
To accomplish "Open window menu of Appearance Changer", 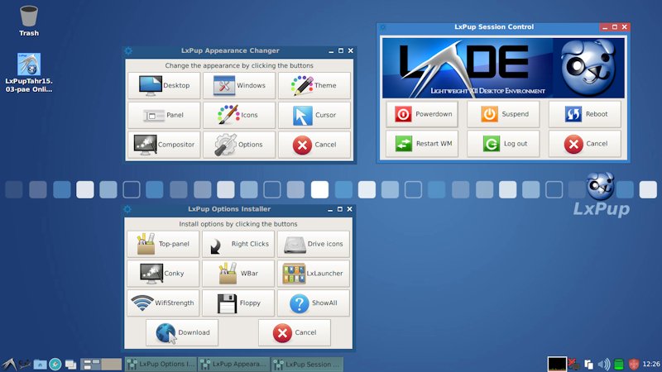I will 128,50.
